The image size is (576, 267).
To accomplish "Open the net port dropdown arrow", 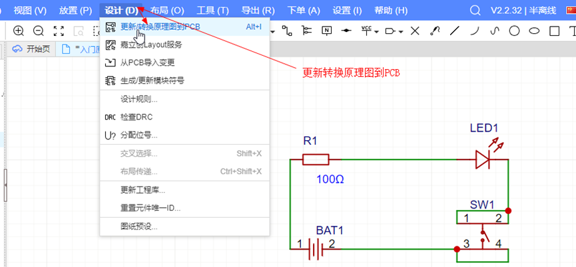I will tap(401, 33).
